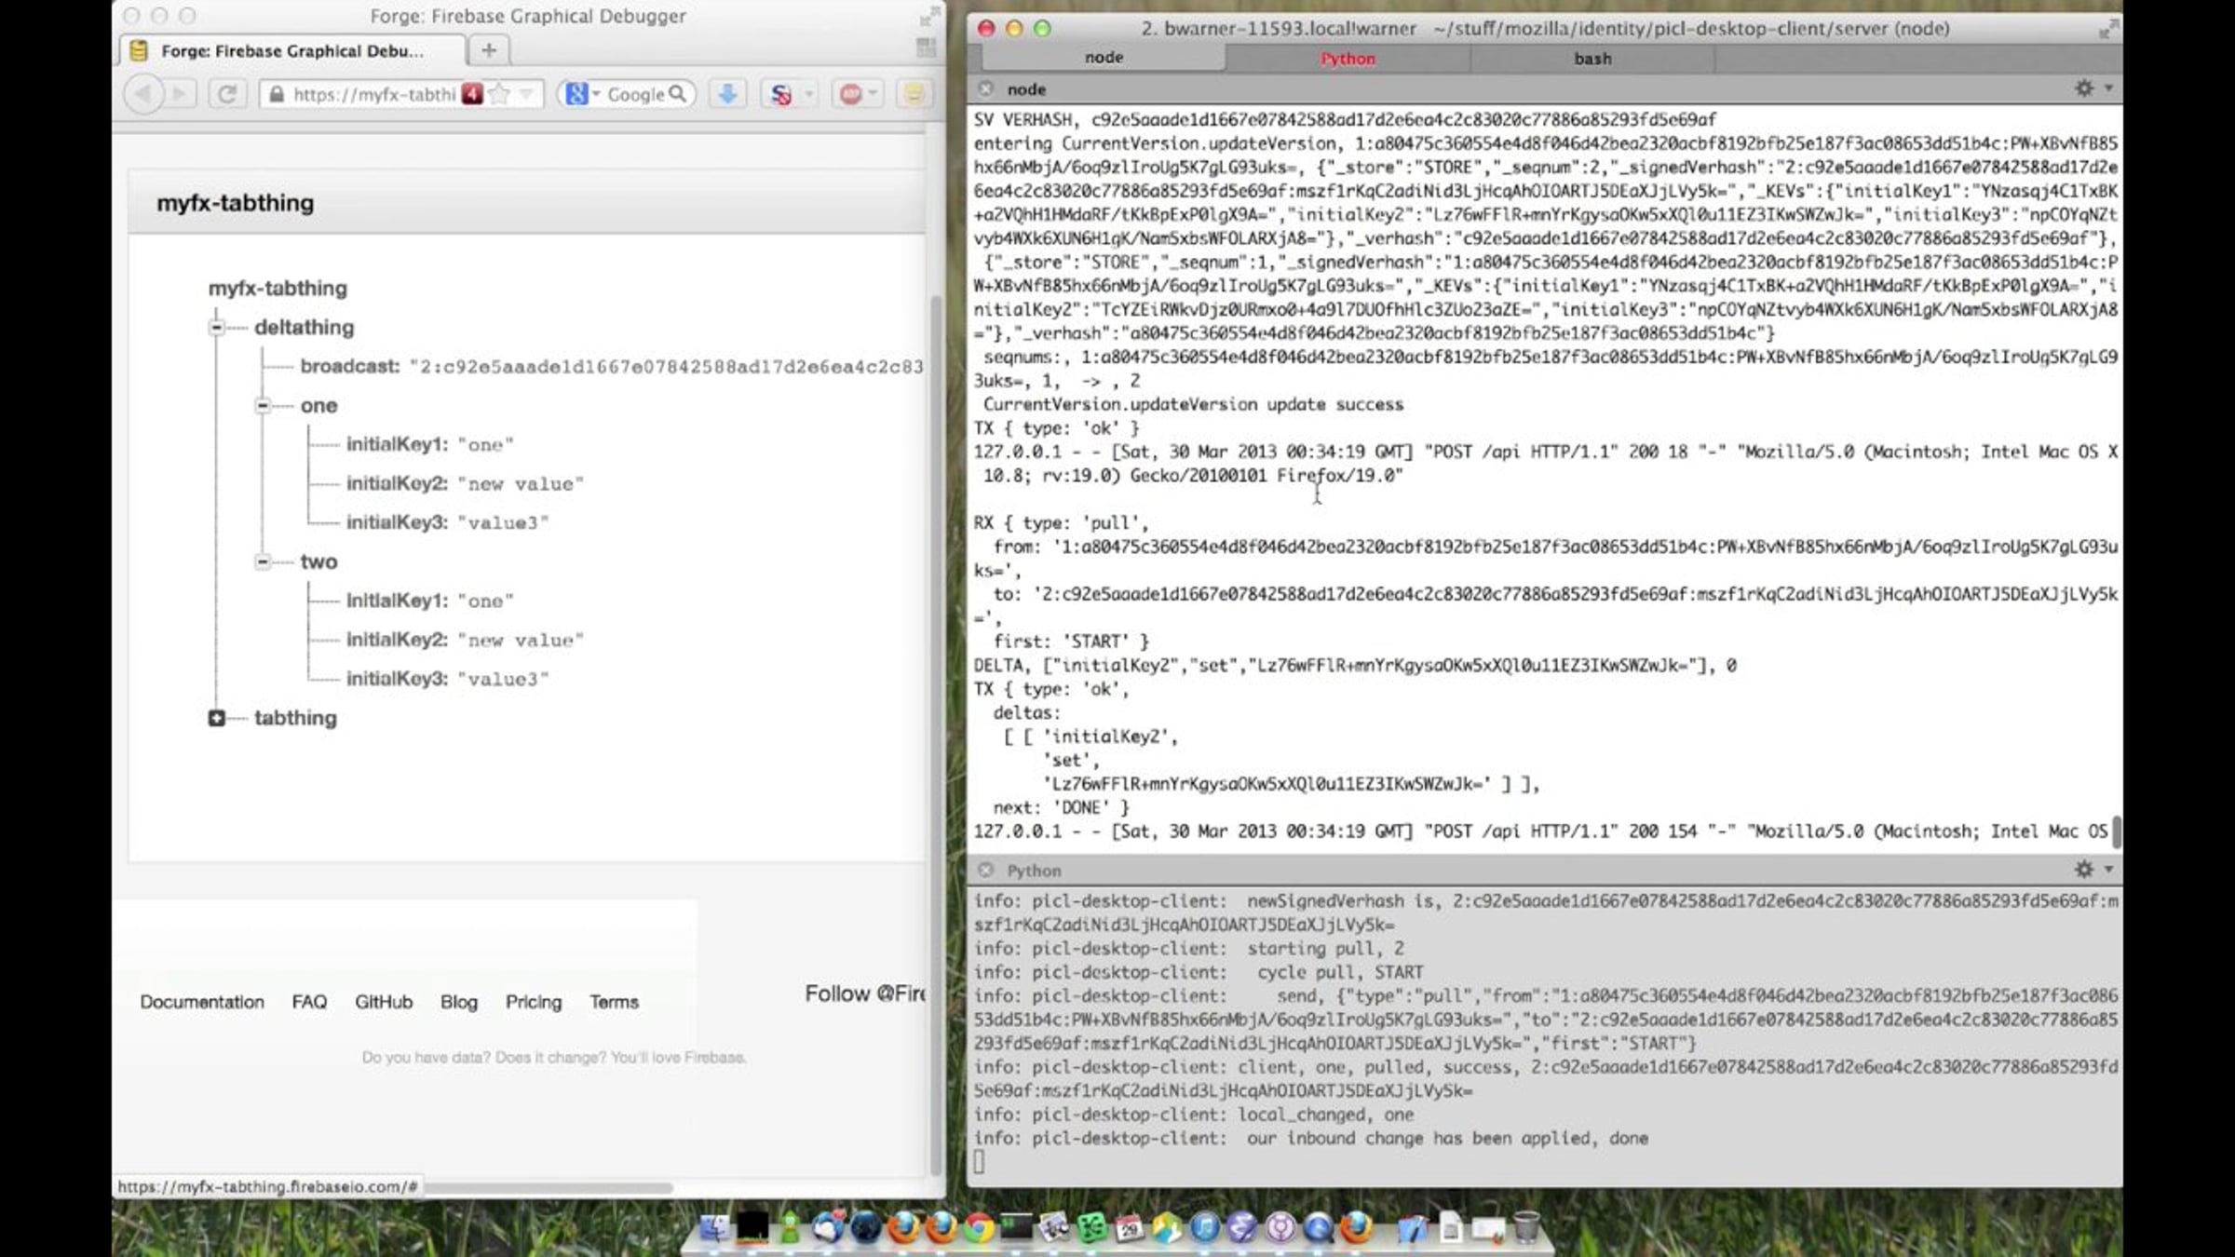Open the search engine selector dropdown
This screenshot has width=2235, height=1257.
[583, 94]
